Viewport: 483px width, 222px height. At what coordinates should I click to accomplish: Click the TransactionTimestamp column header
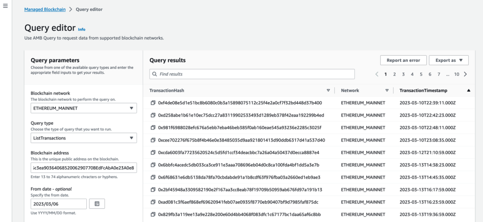424,91
